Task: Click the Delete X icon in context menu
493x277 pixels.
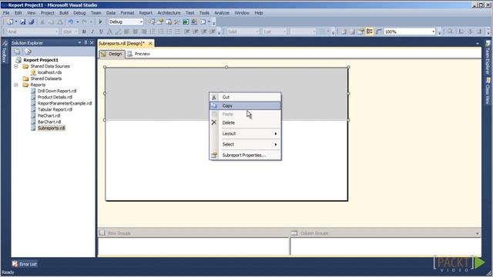Action: pyautogui.click(x=214, y=122)
